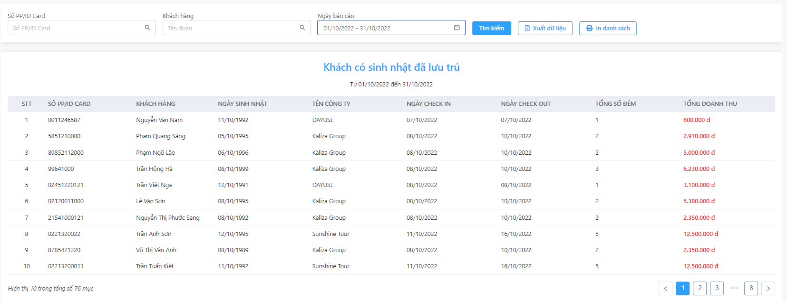Click the search icon in Số PP/ID Card field
Image resolution: width=787 pixels, height=302 pixels.
click(x=147, y=28)
